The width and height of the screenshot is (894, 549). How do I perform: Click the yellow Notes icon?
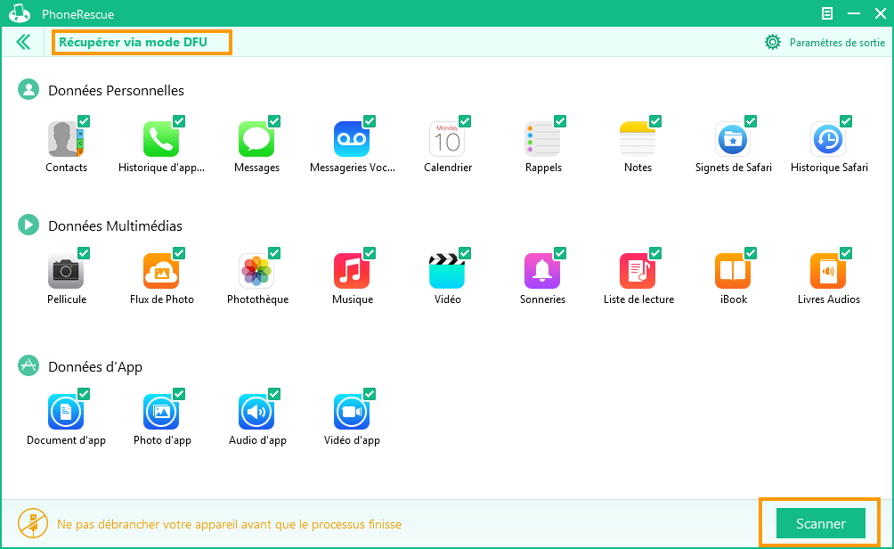(638, 139)
